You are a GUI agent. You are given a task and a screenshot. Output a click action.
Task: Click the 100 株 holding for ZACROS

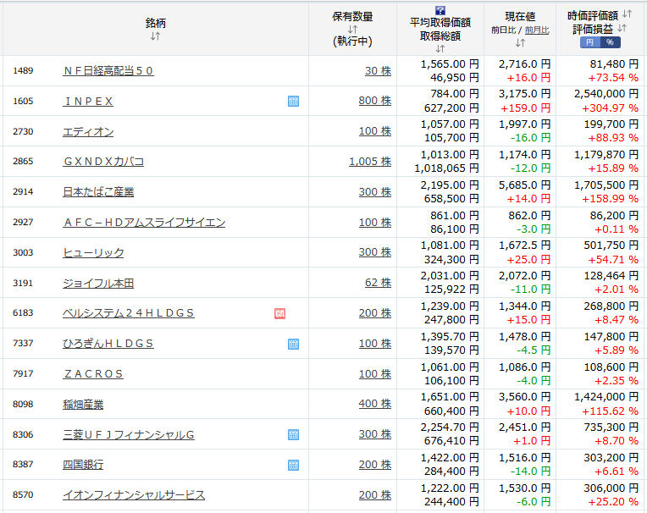374,374
